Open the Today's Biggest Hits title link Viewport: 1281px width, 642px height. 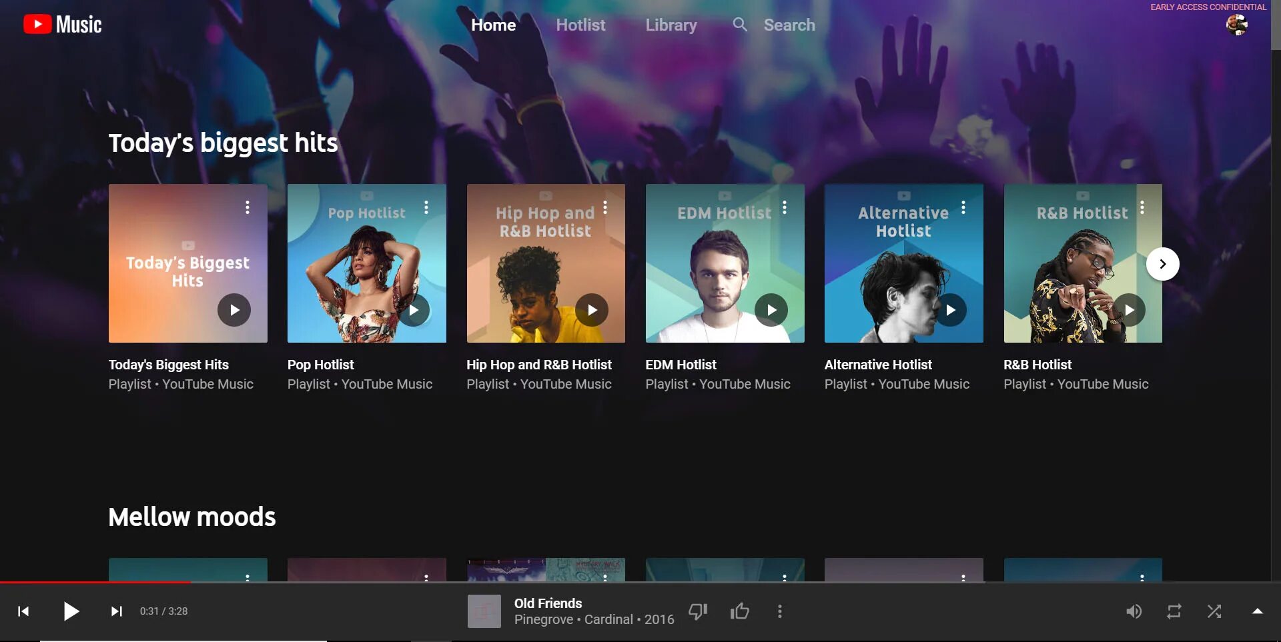(169, 365)
